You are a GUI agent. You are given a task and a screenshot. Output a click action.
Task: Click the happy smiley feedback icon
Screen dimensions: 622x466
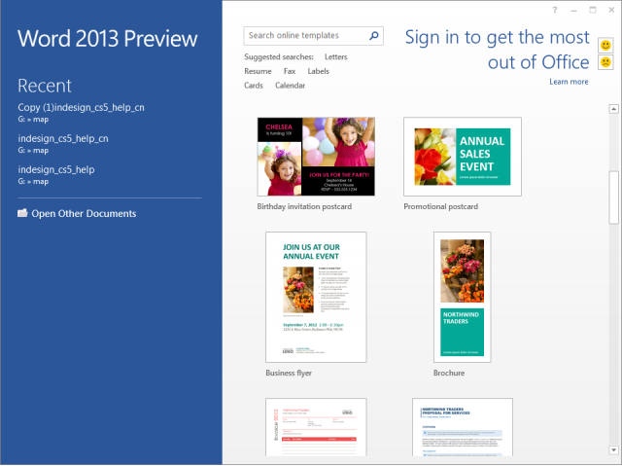[x=605, y=45]
